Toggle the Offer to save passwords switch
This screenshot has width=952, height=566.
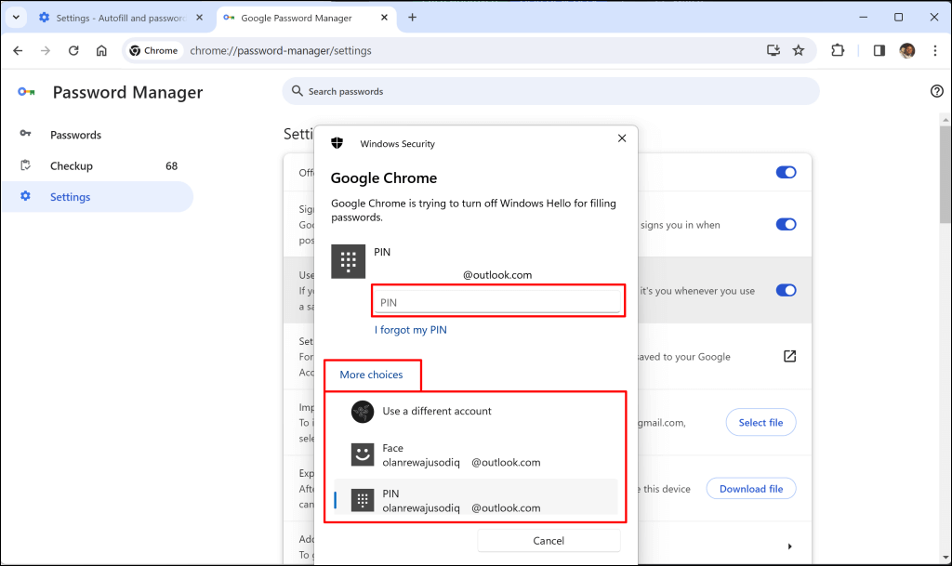pos(786,172)
